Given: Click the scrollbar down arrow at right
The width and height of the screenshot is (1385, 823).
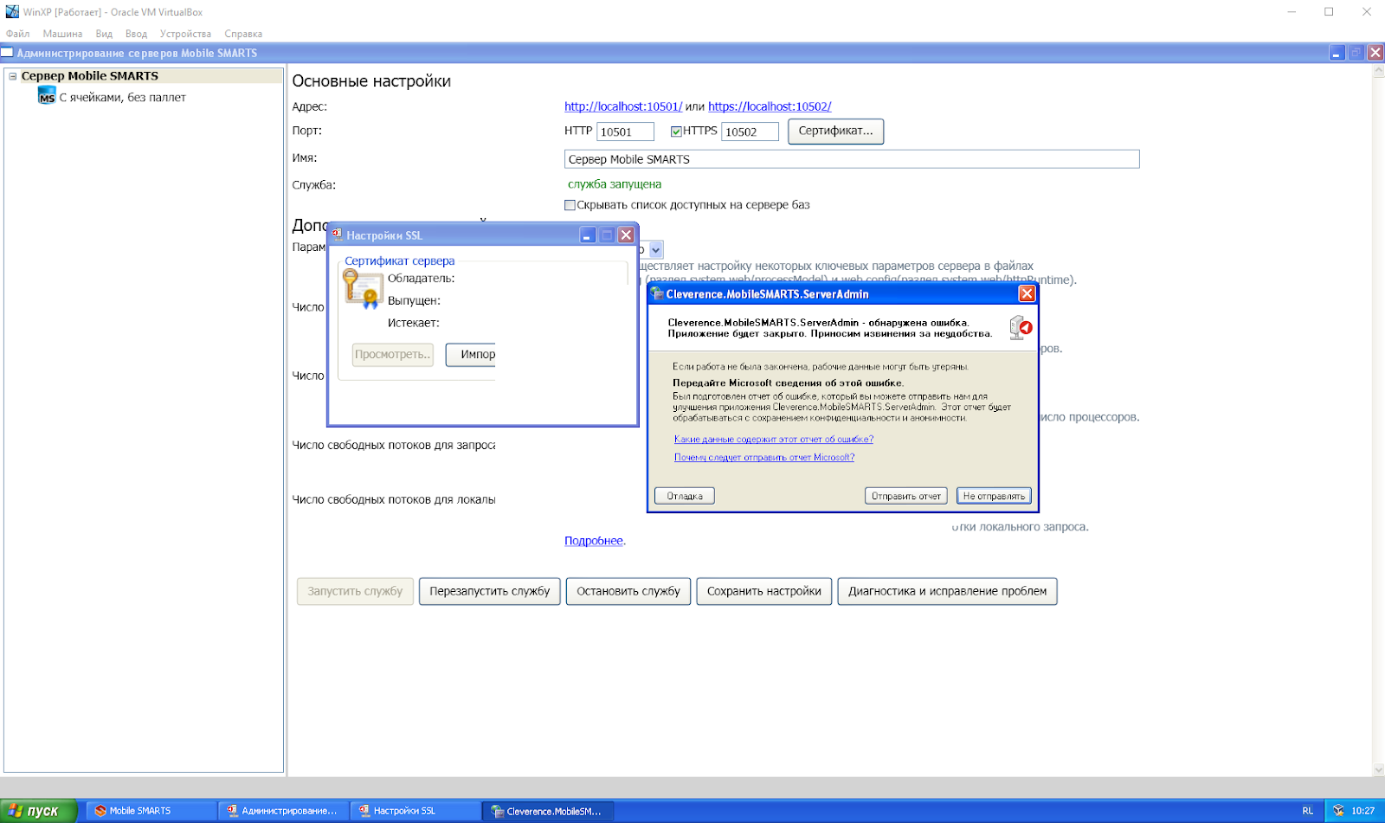Looking at the screenshot, I should 1378,769.
